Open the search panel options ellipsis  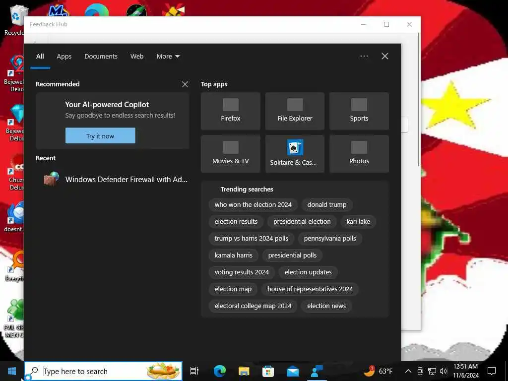click(x=364, y=57)
